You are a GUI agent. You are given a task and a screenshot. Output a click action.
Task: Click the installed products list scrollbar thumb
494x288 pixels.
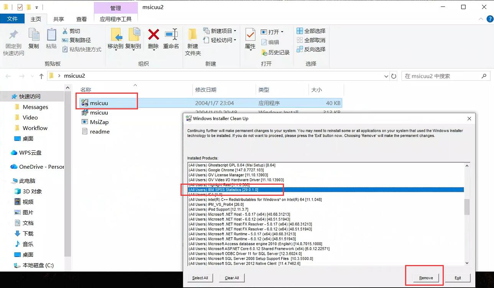pos(466,207)
